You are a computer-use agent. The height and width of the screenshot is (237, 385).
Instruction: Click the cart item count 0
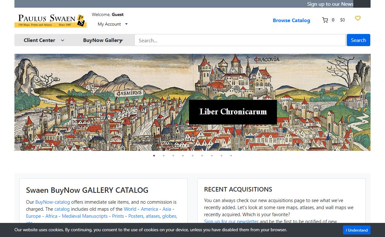click(333, 20)
